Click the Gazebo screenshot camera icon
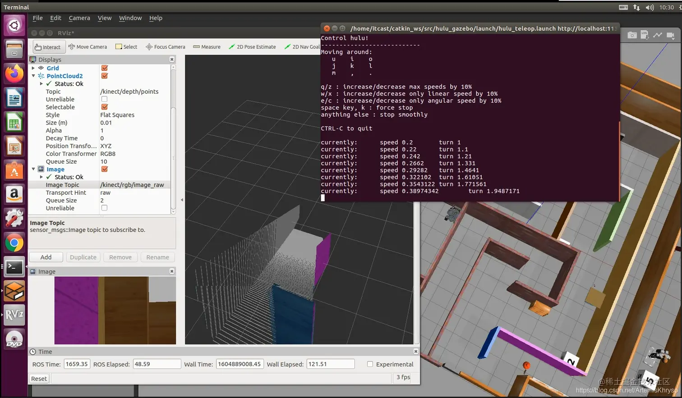Image resolution: width=682 pixels, height=398 pixels. pos(632,35)
